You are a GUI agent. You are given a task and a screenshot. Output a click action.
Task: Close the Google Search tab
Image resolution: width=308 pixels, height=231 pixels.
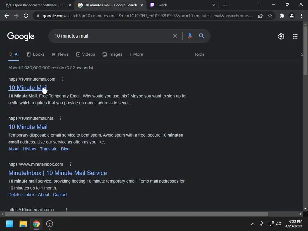click(142, 5)
